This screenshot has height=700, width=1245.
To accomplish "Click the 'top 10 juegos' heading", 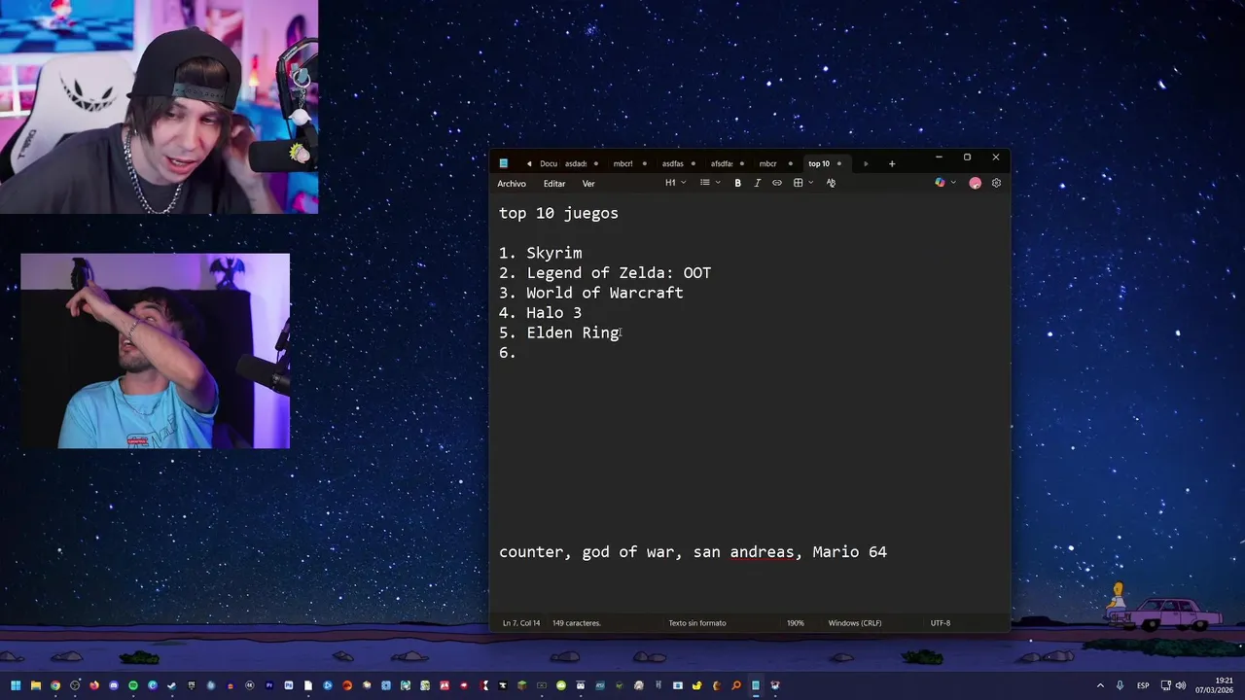I will 558,213.
